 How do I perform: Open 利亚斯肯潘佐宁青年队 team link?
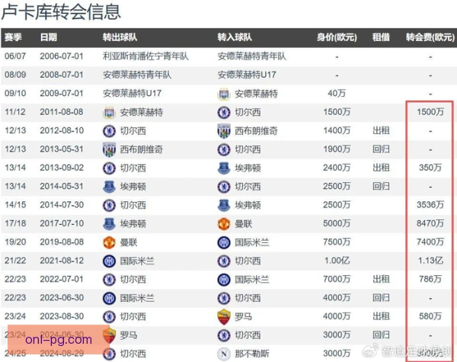(145, 56)
